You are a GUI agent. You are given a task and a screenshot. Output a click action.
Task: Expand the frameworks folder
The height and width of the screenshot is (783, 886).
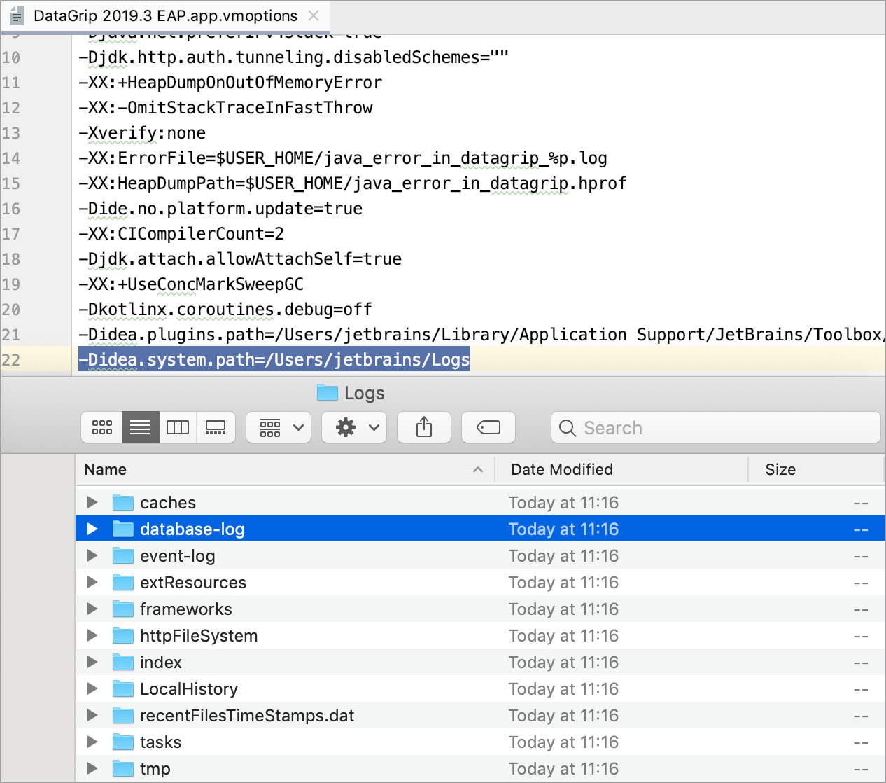click(92, 609)
